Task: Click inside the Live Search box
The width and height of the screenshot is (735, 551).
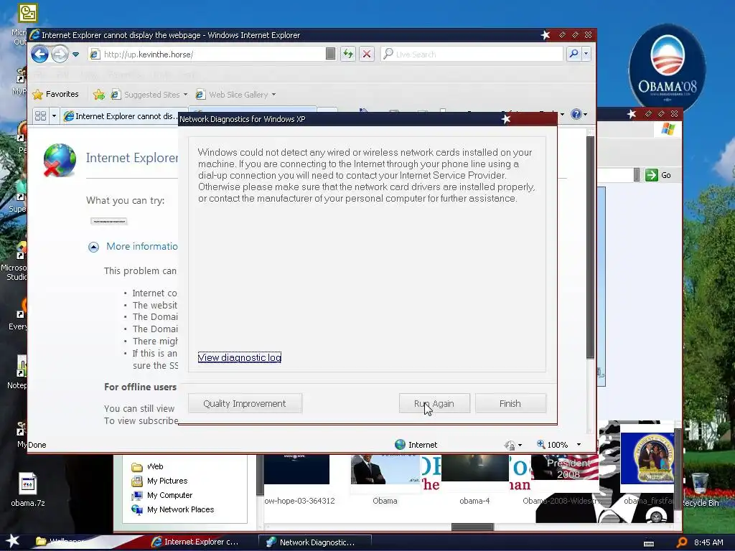Action: [x=472, y=55]
